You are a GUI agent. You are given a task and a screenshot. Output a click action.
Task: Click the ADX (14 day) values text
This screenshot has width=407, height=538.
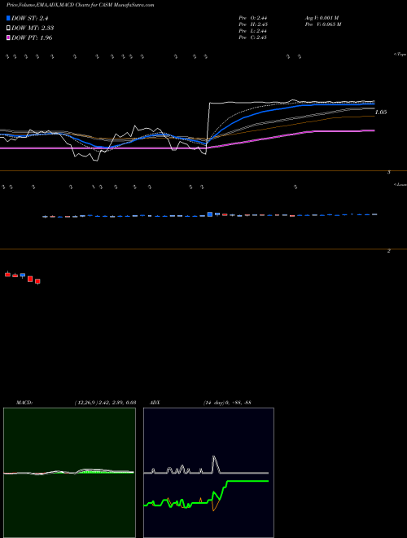[x=227, y=403]
